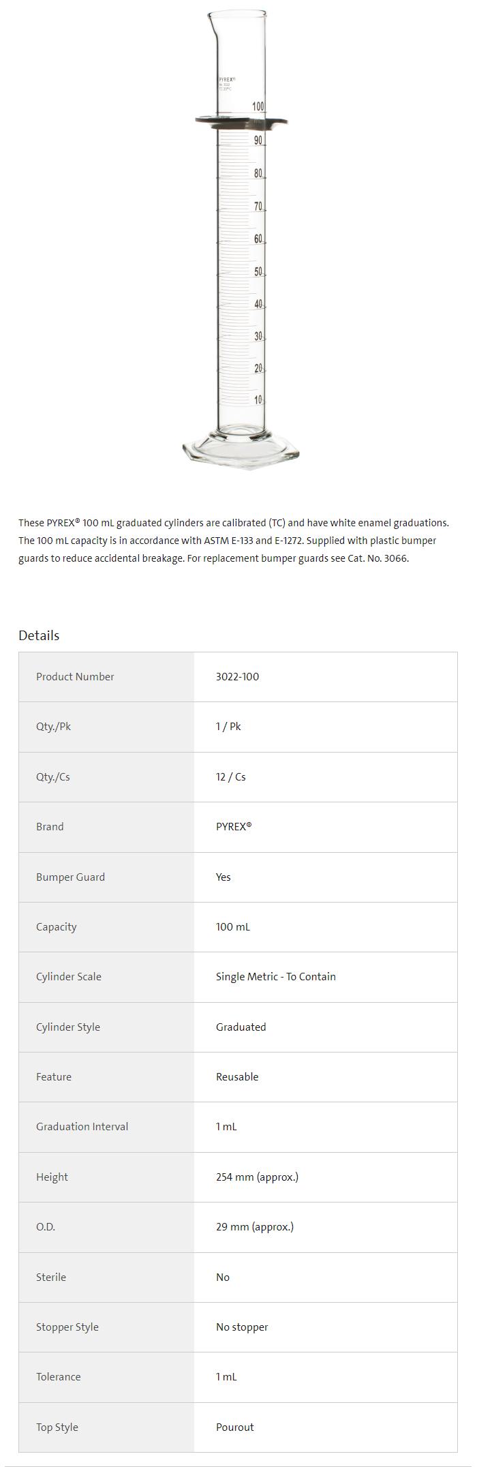Click the Tolerance row label
The width and height of the screenshot is (477, 1467).
point(58,1376)
